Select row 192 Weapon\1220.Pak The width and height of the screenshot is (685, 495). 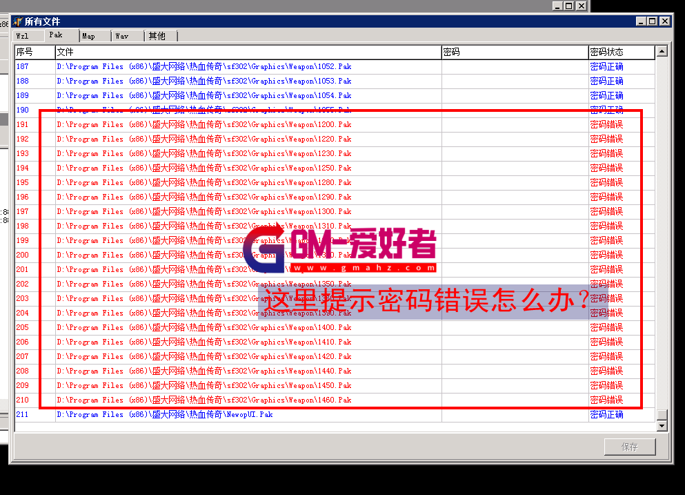point(335,139)
